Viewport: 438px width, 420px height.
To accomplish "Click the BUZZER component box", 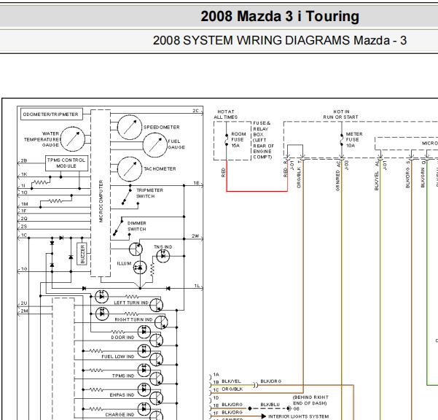I will [x=82, y=254].
